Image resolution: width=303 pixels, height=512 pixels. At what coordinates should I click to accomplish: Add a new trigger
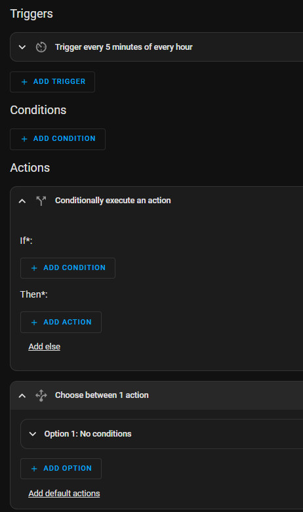(x=52, y=82)
